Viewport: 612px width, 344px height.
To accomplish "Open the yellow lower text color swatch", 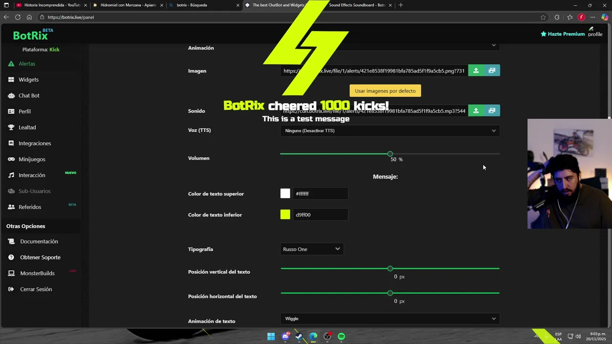I will [285, 215].
